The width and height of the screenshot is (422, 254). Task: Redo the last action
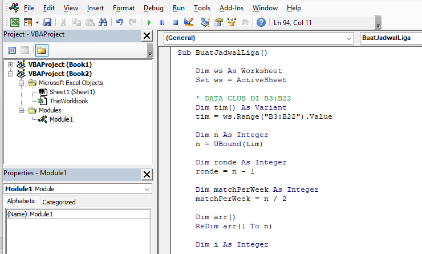tap(132, 22)
